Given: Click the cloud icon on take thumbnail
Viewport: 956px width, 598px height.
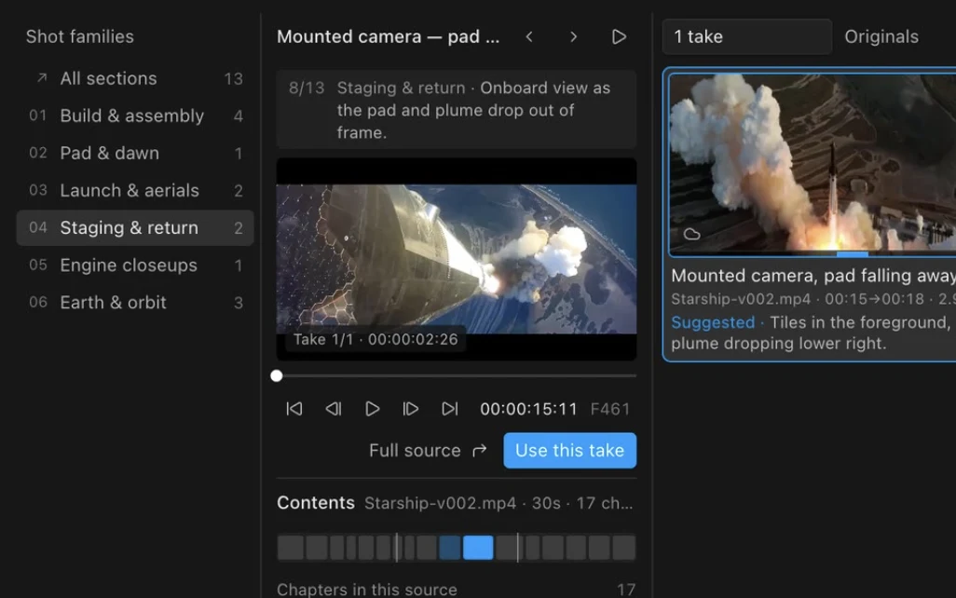Looking at the screenshot, I should 691,234.
